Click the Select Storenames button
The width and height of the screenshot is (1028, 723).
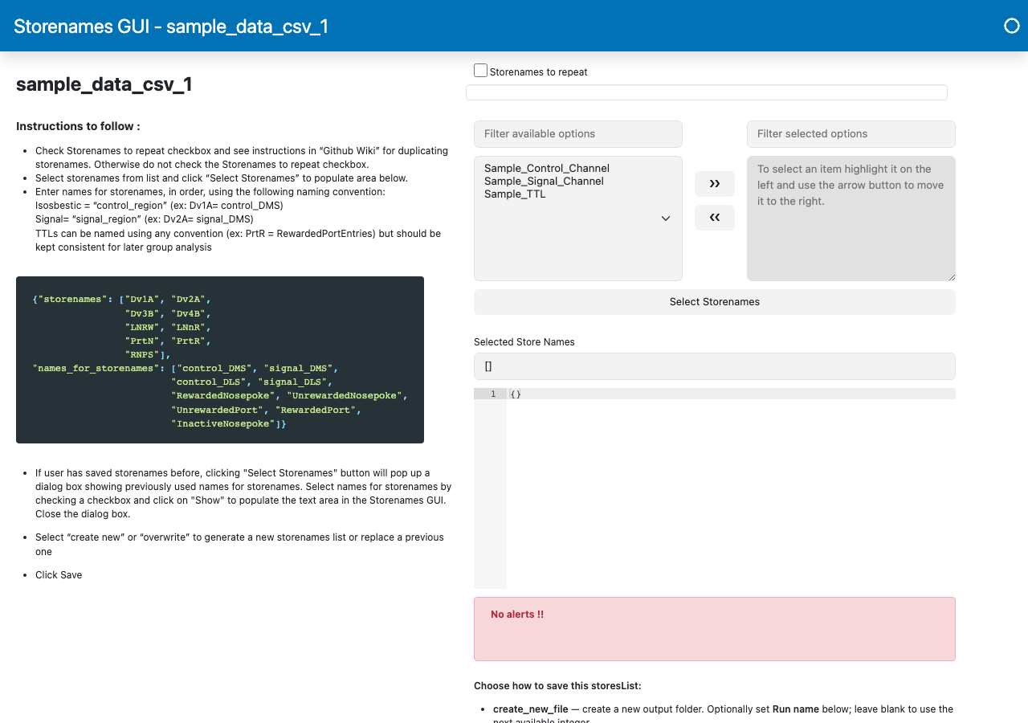715,302
